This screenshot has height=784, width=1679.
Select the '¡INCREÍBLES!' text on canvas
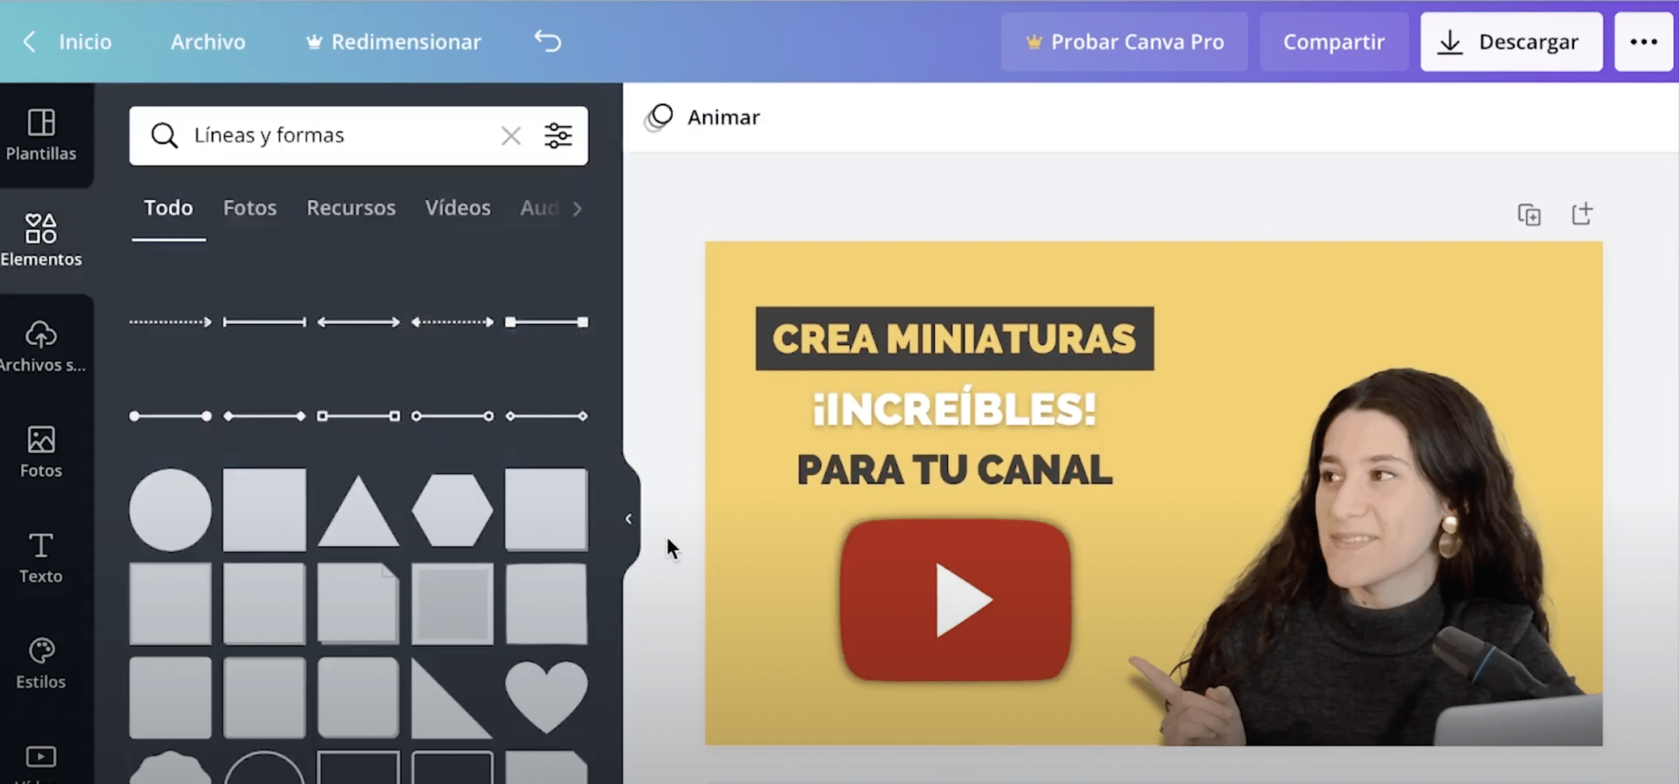click(954, 409)
